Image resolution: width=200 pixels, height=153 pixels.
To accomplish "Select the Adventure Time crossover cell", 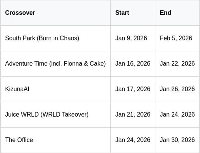I will [55, 64].
